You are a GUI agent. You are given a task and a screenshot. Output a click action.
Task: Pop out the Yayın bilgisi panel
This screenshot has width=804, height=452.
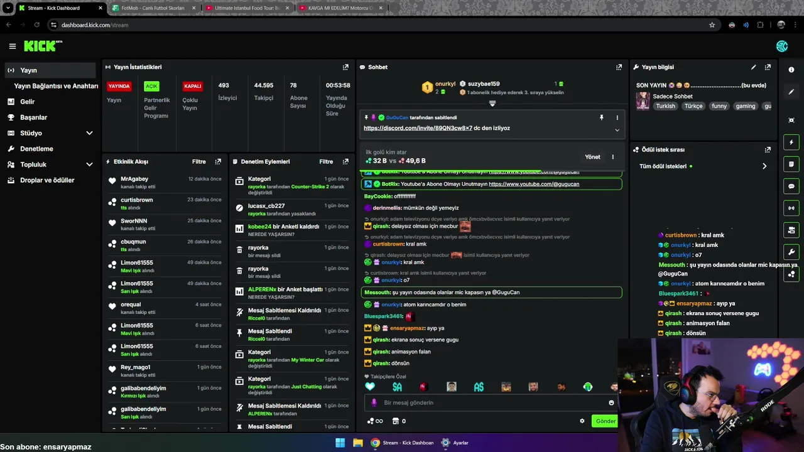[768, 67]
